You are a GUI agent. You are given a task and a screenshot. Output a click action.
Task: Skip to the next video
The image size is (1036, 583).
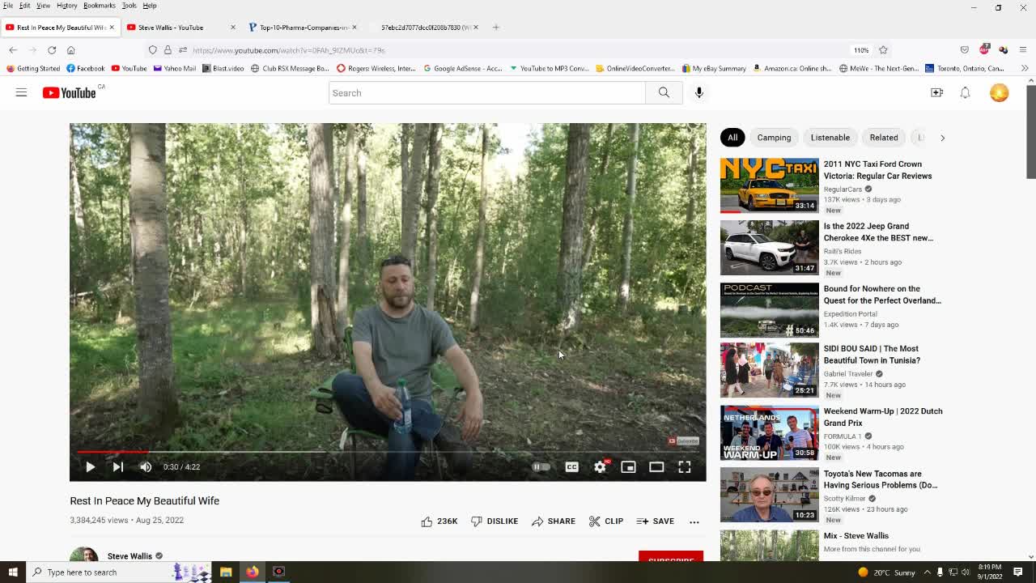[x=118, y=467]
